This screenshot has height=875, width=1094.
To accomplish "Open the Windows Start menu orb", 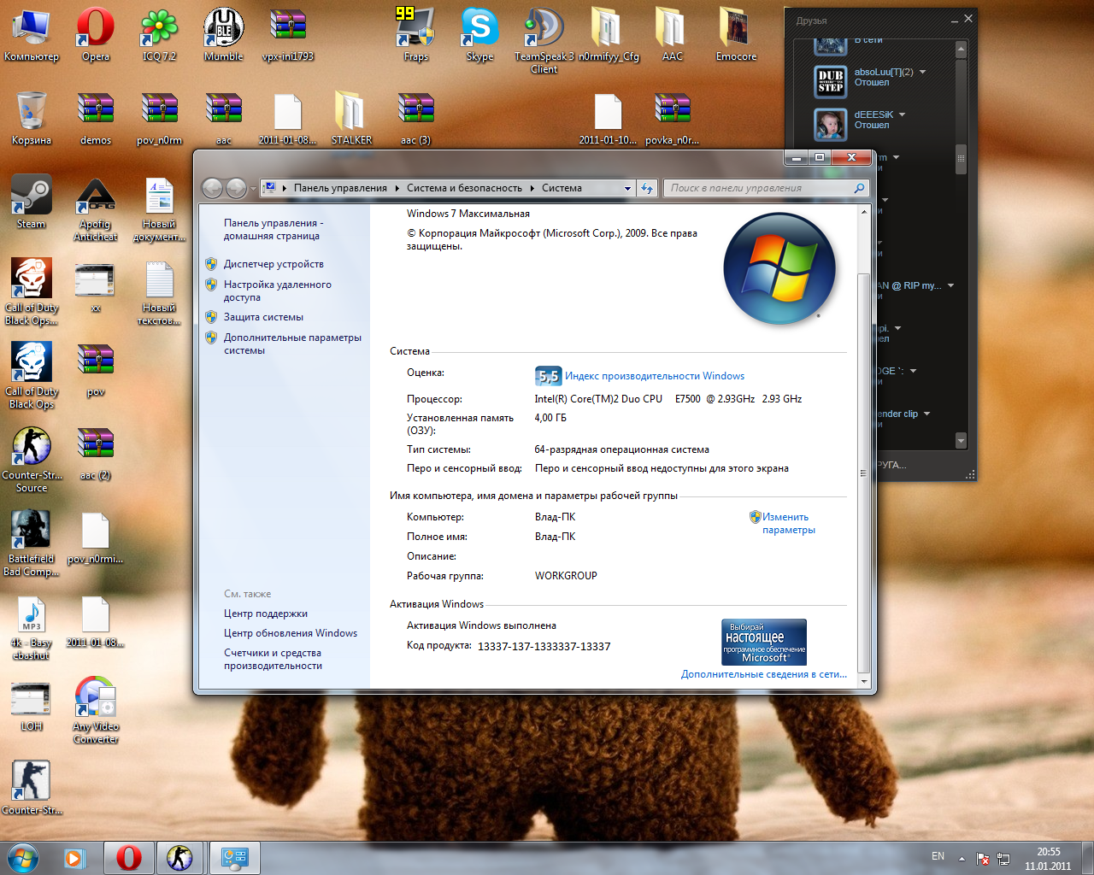I will point(23,857).
